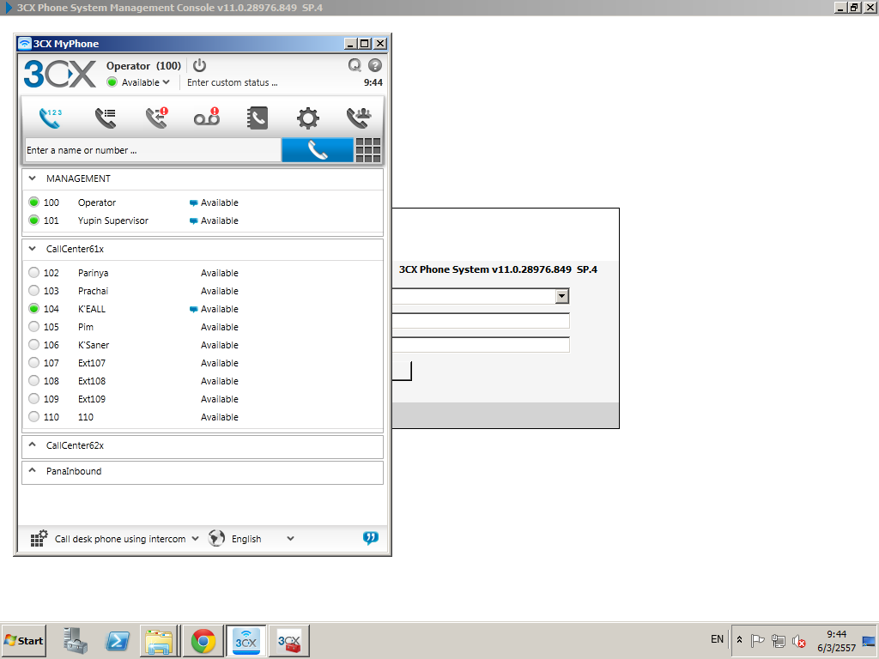Select extension 101 Yupin Supervisor
879x659 pixels.
coord(203,221)
